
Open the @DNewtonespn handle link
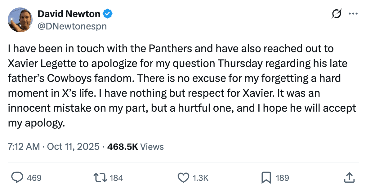coord(72,26)
